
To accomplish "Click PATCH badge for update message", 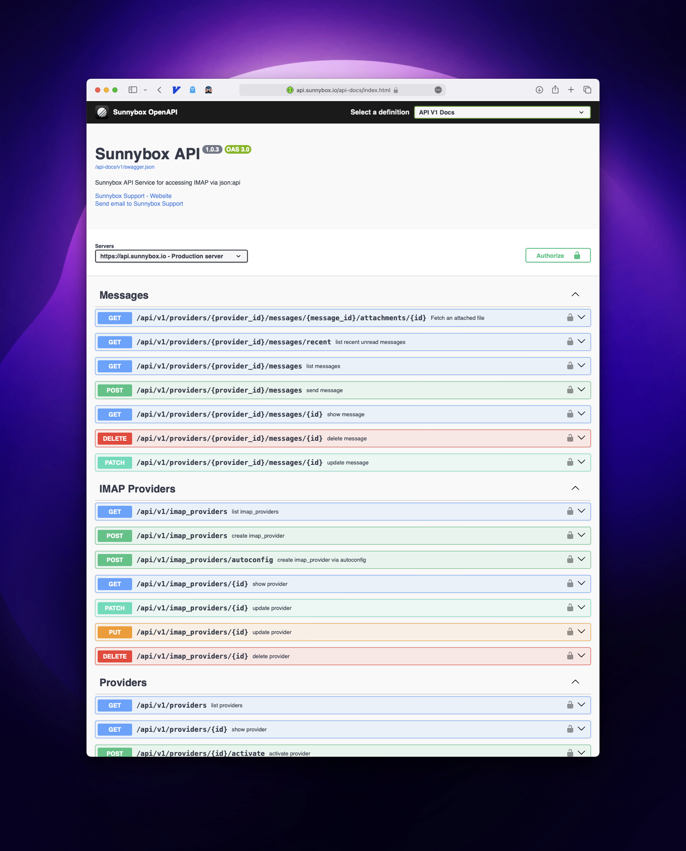I will click(x=115, y=463).
